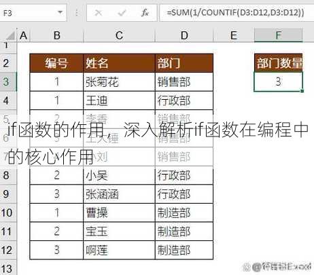
Task: Select column F header
Action: tap(278, 35)
